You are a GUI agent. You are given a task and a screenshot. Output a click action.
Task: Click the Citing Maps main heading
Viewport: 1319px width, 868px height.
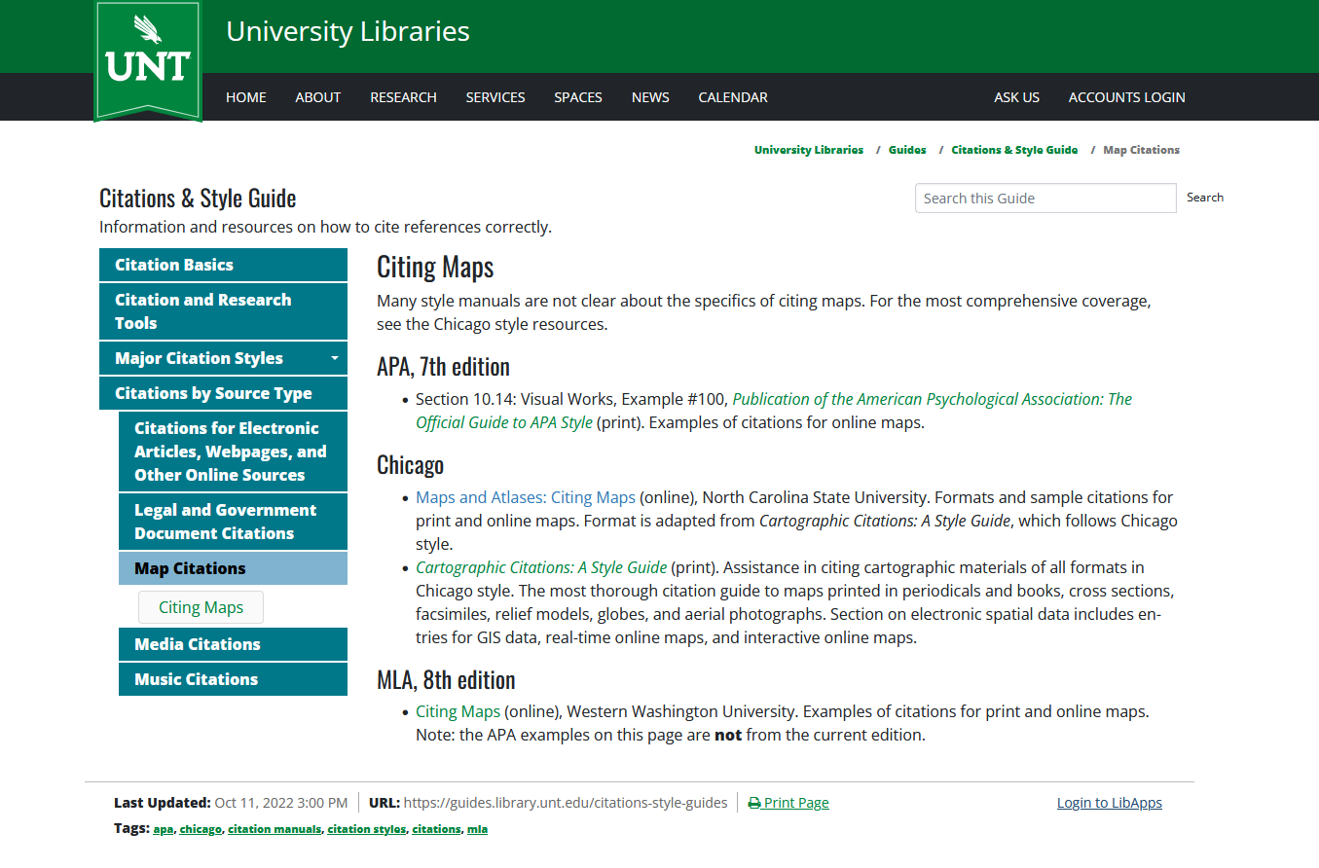(435, 267)
